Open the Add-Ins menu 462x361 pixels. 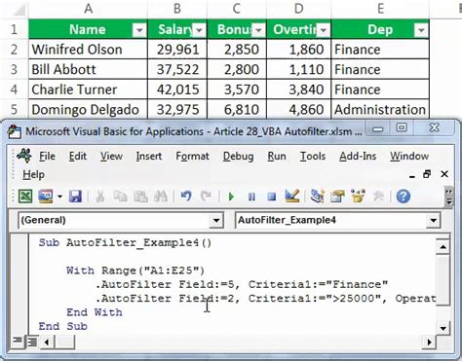click(x=358, y=157)
